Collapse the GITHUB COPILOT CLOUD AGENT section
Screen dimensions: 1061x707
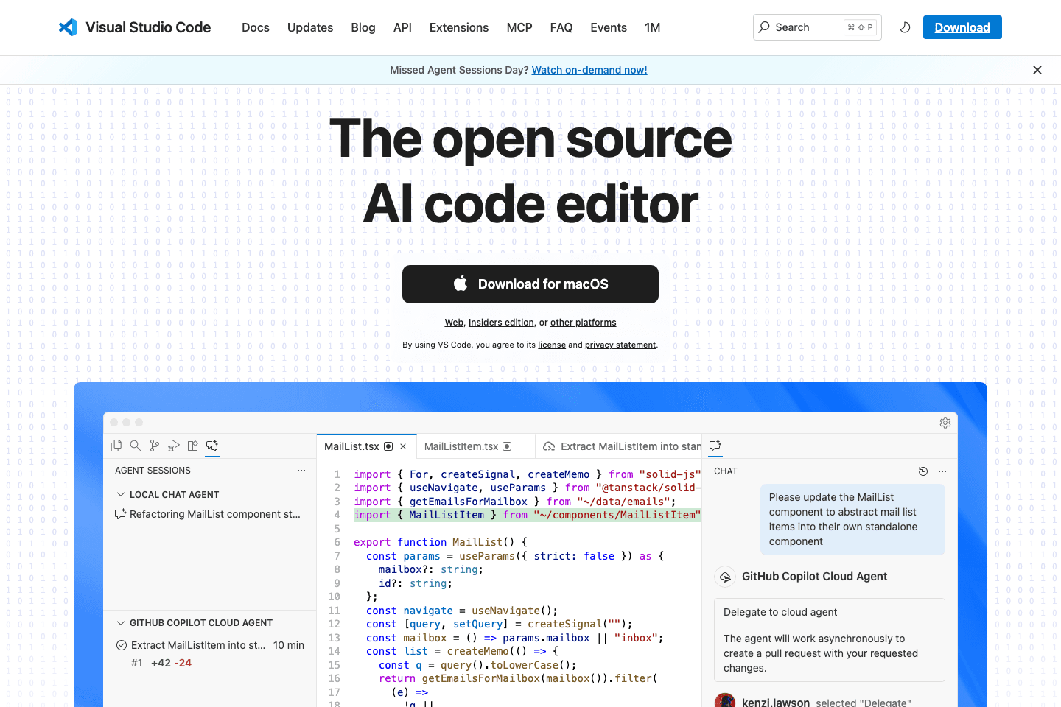[x=121, y=622]
